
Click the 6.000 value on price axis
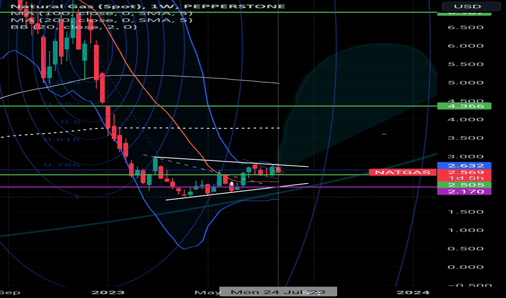pos(465,46)
